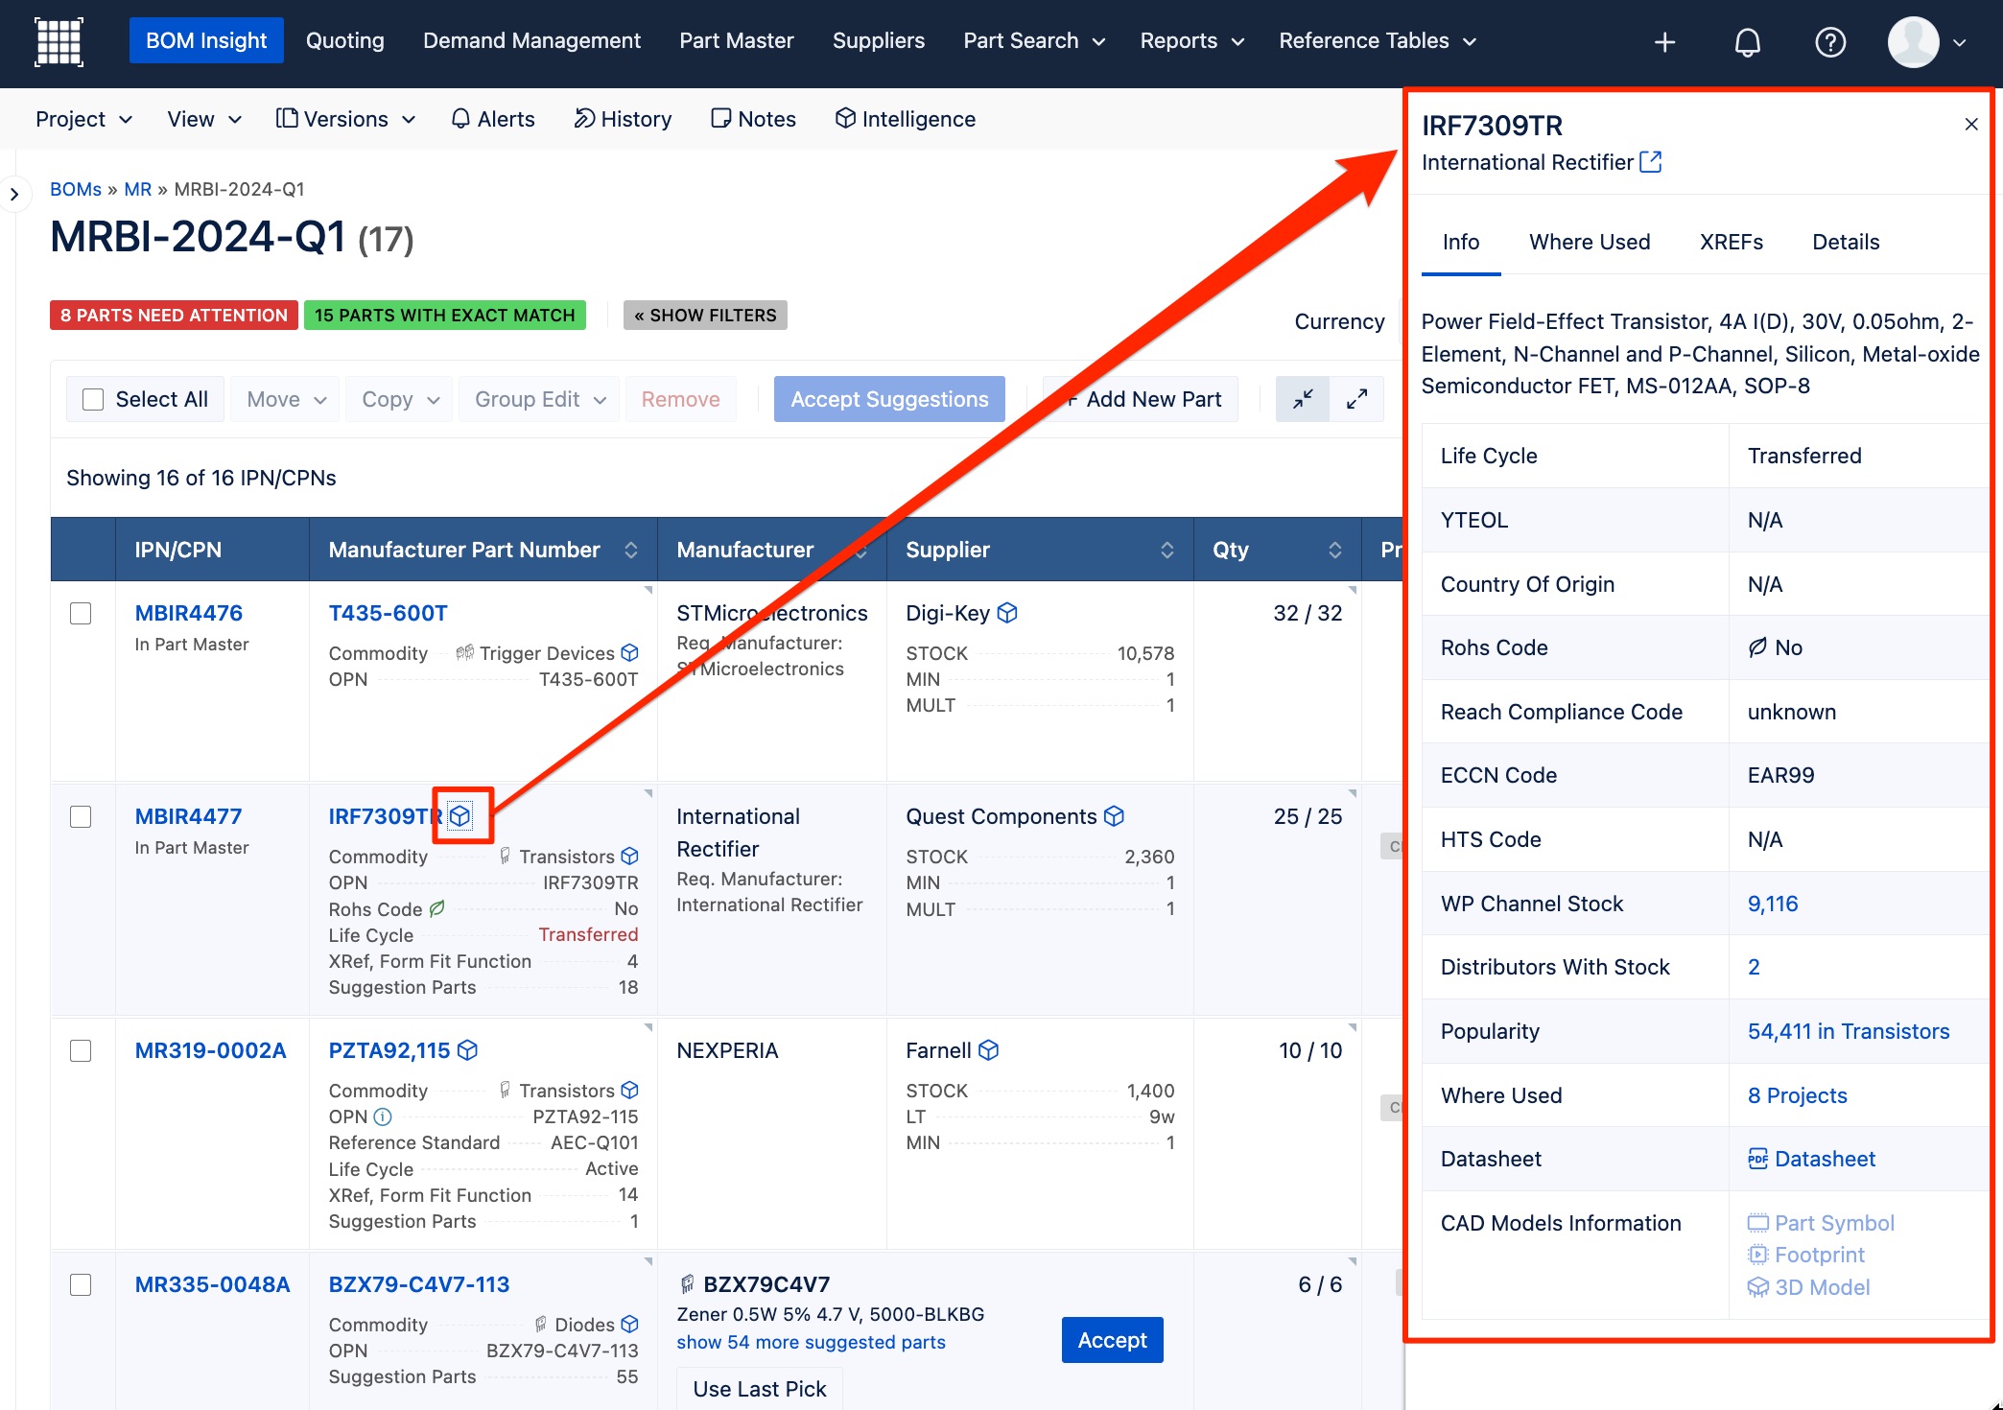The width and height of the screenshot is (2003, 1410).
Task: Switch to Where Used tab
Action: click(x=1589, y=242)
